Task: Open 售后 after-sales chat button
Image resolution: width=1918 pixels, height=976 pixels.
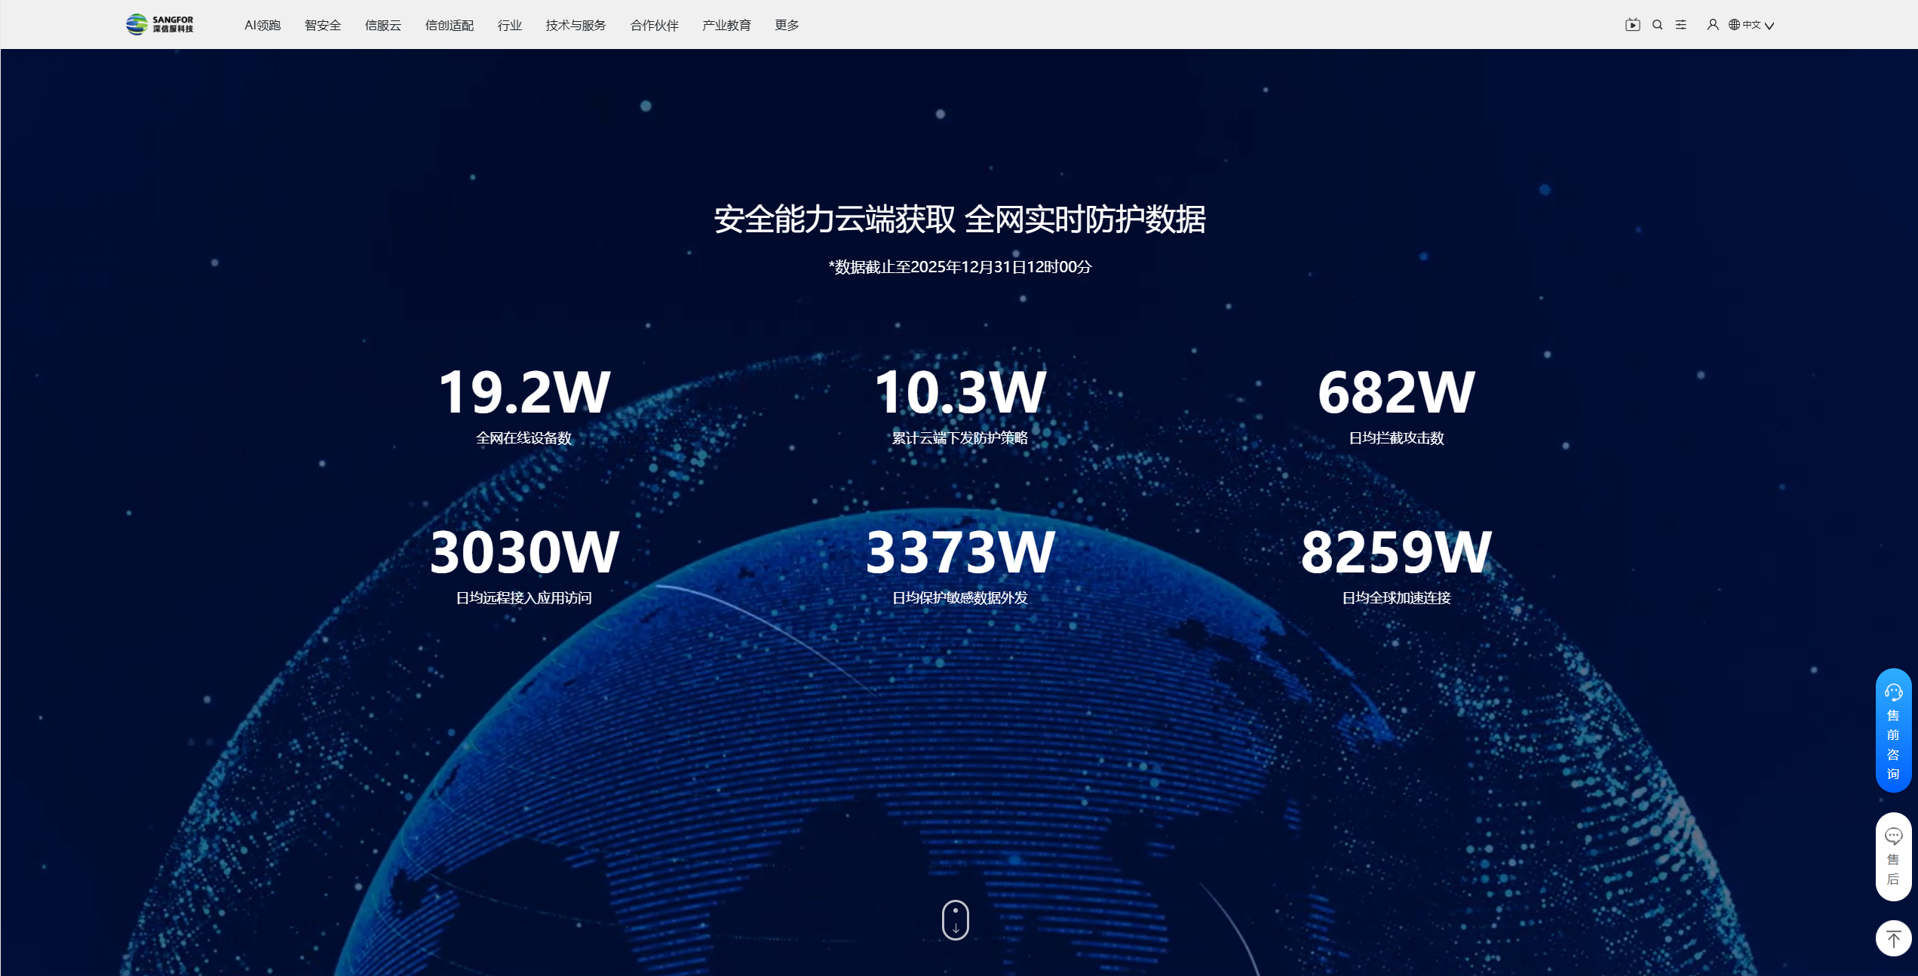Action: [1893, 856]
